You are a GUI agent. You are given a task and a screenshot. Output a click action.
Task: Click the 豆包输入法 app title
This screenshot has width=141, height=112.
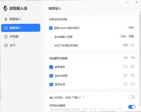tap(18, 8)
